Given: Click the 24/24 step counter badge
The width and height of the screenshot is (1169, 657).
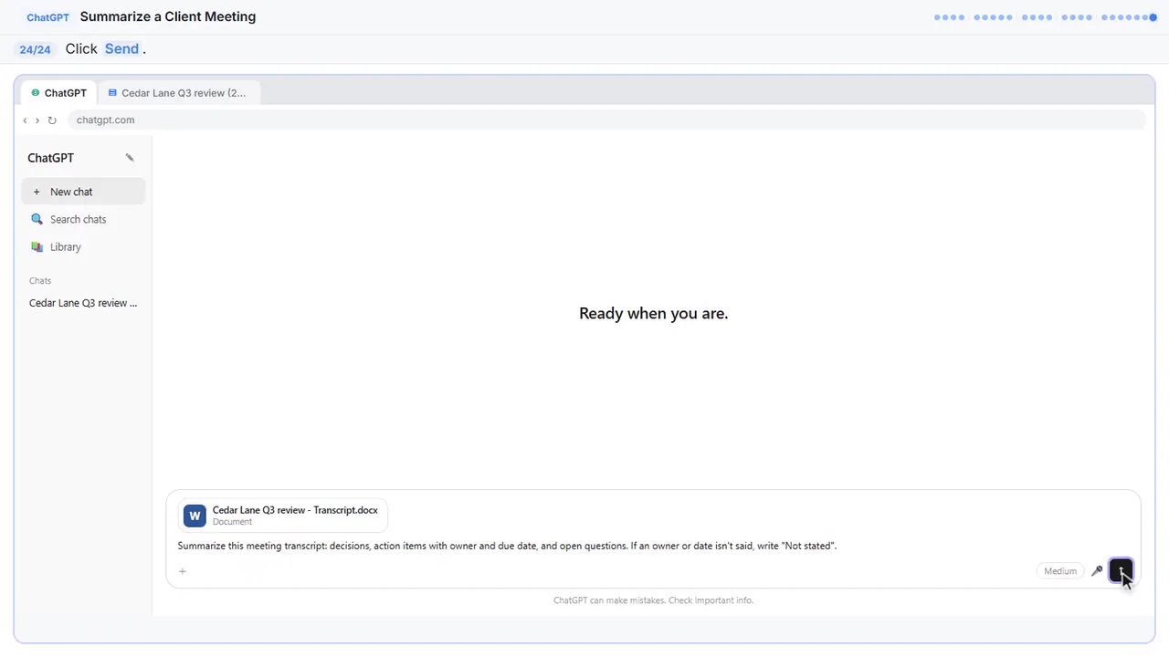Looking at the screenshot, I should (35, 49).
